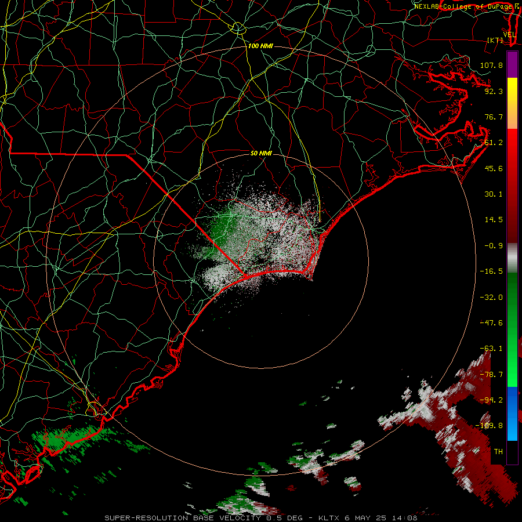The width and height of the screenshot is (522, 522).
Task: Select the -109.8 value on velocity scale
Action: 489,426
